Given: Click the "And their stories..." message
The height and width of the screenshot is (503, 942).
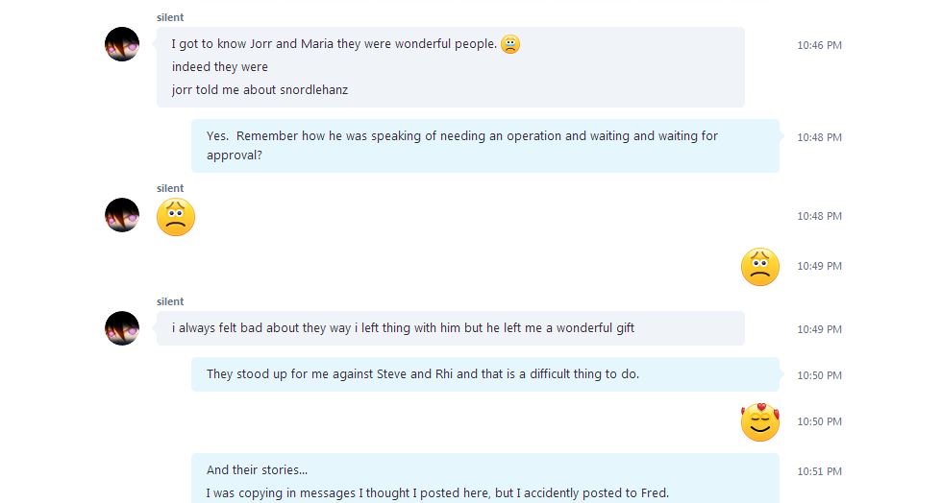Looking at the screenshot, I should click(x=258, y=470).
